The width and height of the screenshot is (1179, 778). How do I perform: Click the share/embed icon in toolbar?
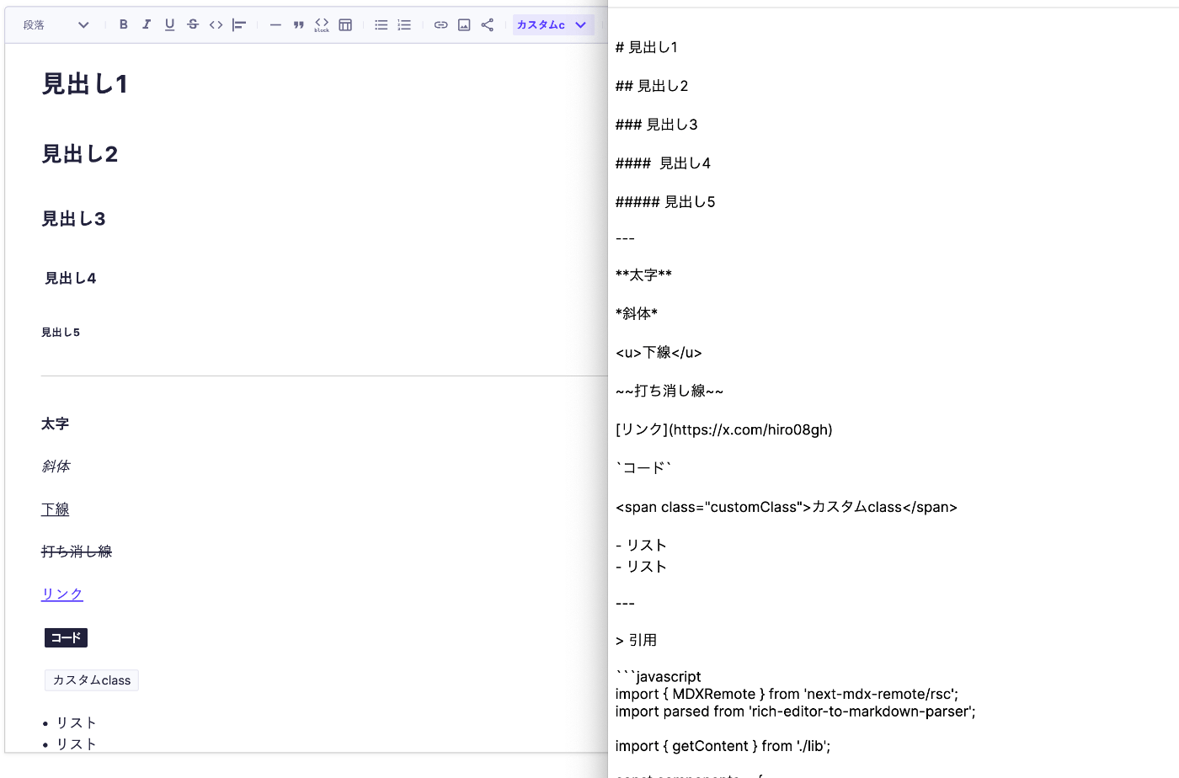tap(487, 24)
